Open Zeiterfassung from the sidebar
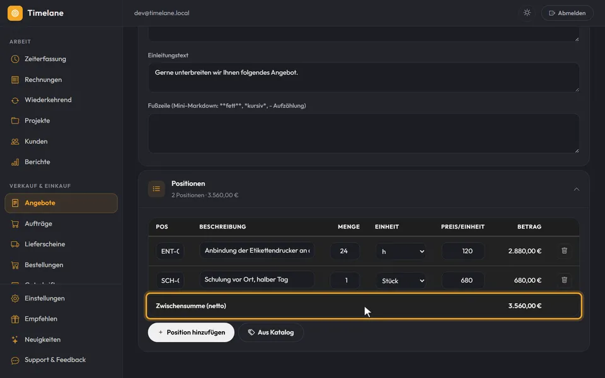This screenshot has width=605, height=378. point(61,59)
